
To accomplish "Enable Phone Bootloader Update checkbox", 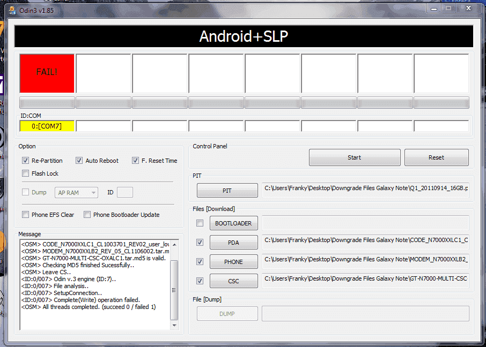I will tap(87, 215).
